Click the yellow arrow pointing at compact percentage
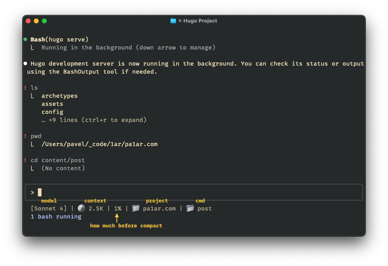This screenshot has height=266, width=388. click(116, 218)
